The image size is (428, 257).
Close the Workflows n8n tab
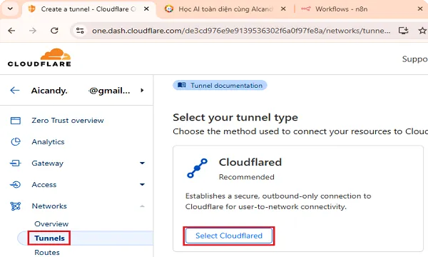tap(420, 9)
